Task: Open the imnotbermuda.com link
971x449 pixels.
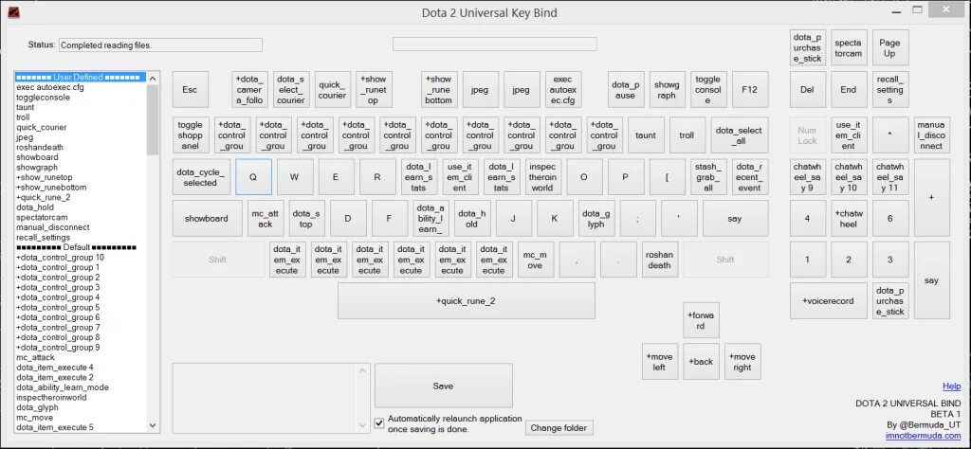Action: 924,436
